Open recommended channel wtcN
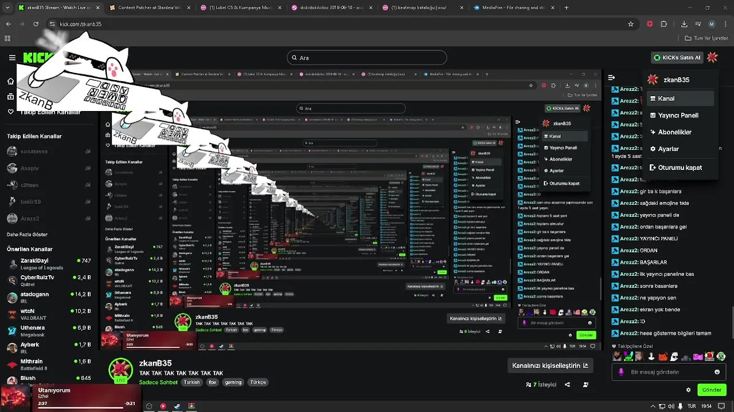The image size is (734, 412). click(49, 314)
